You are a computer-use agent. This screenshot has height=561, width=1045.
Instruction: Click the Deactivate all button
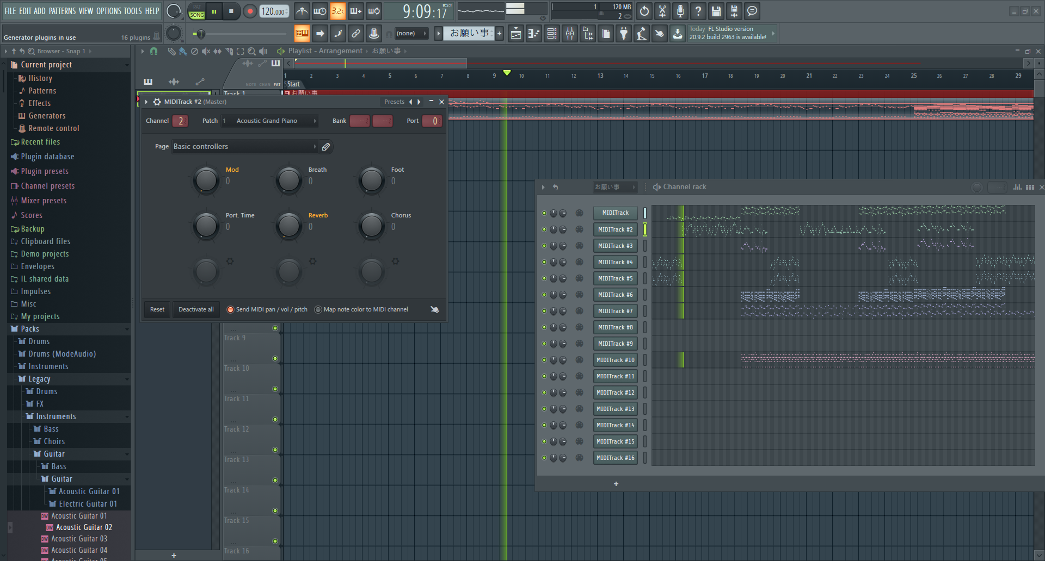pos(196,309)
